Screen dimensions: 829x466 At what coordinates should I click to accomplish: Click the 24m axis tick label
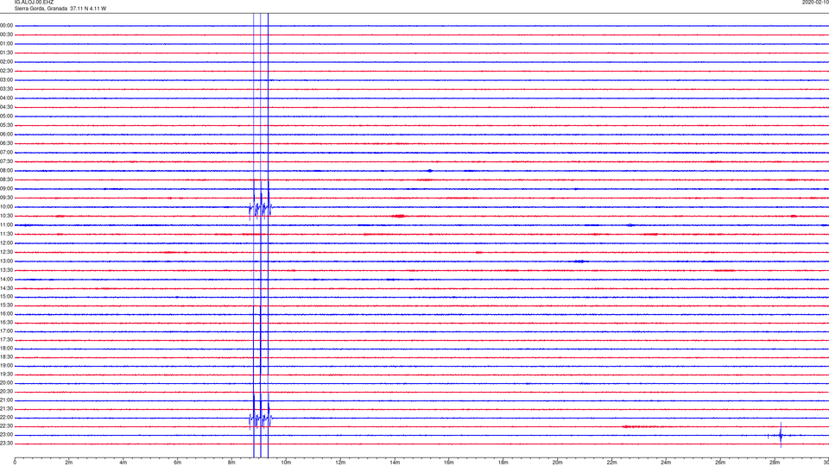(x=666, y=463)
